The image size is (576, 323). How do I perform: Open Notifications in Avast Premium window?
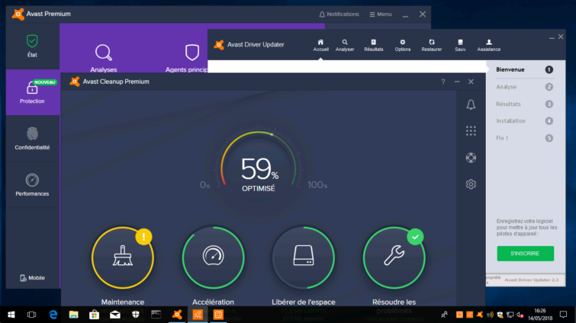click(339, 14)
